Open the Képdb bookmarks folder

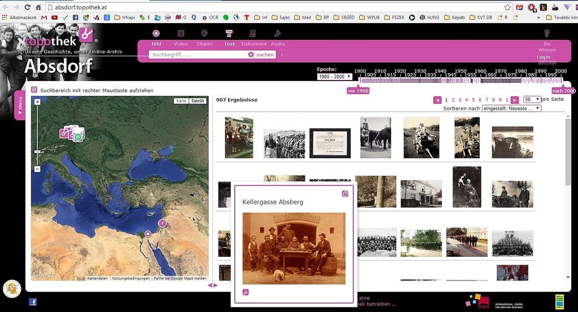(x=454, y=17)
